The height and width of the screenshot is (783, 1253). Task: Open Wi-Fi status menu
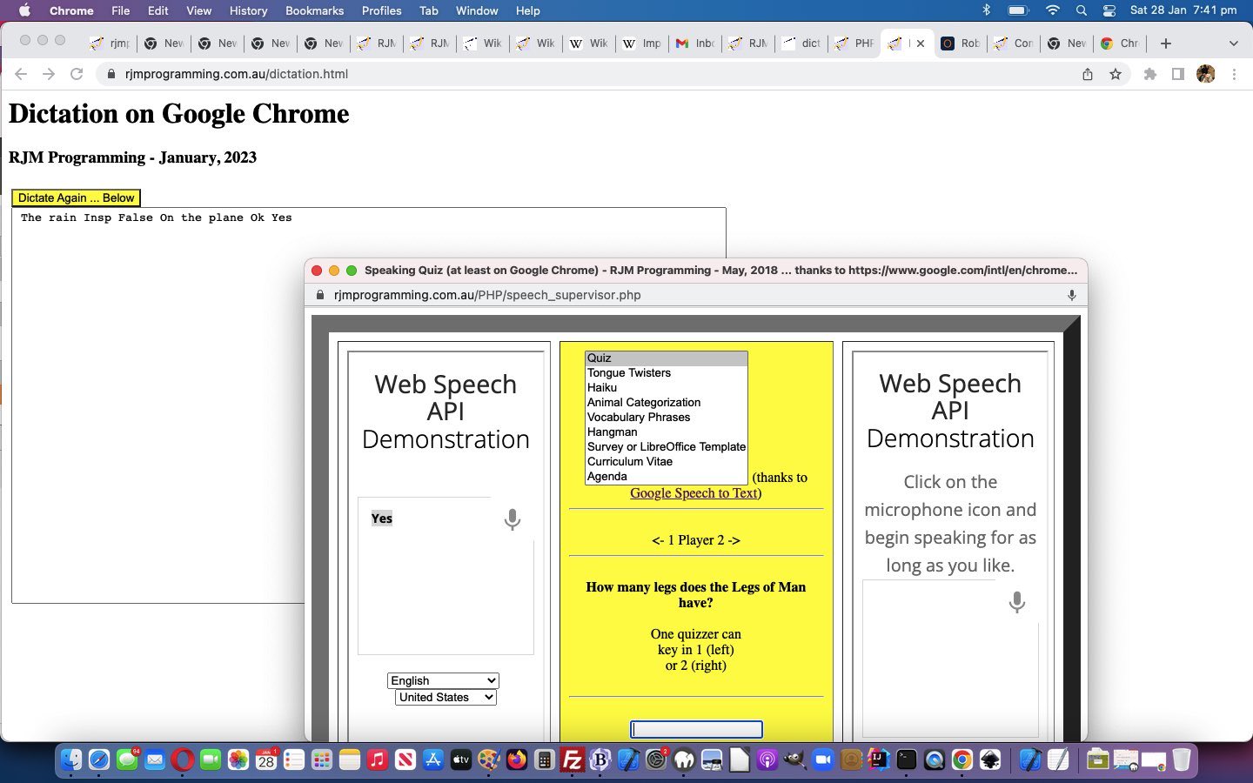pos(1052,10)
